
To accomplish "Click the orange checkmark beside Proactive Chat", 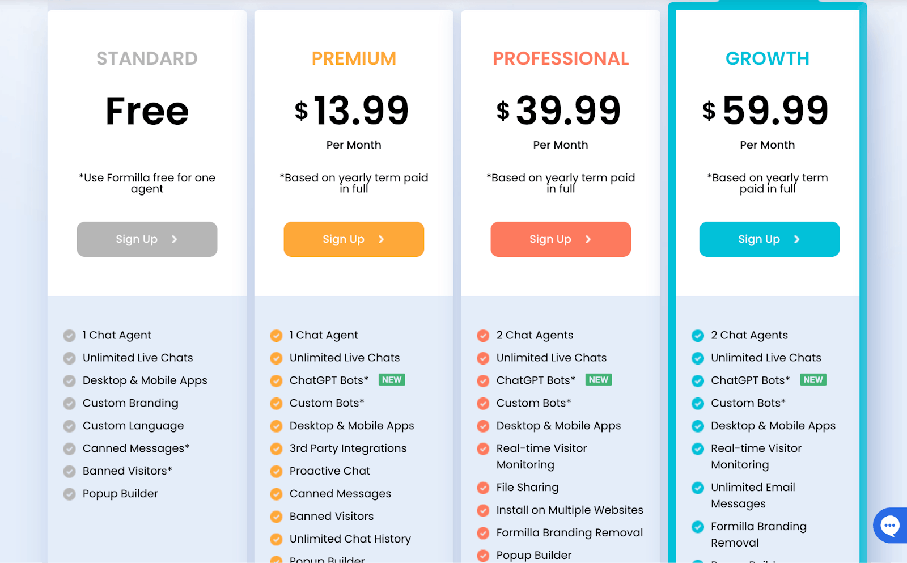I will [276, 471].
